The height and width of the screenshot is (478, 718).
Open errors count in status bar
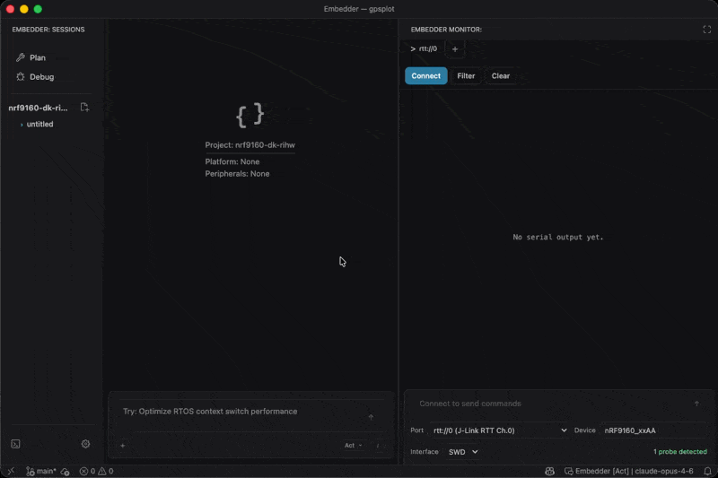tap(87, 471)
